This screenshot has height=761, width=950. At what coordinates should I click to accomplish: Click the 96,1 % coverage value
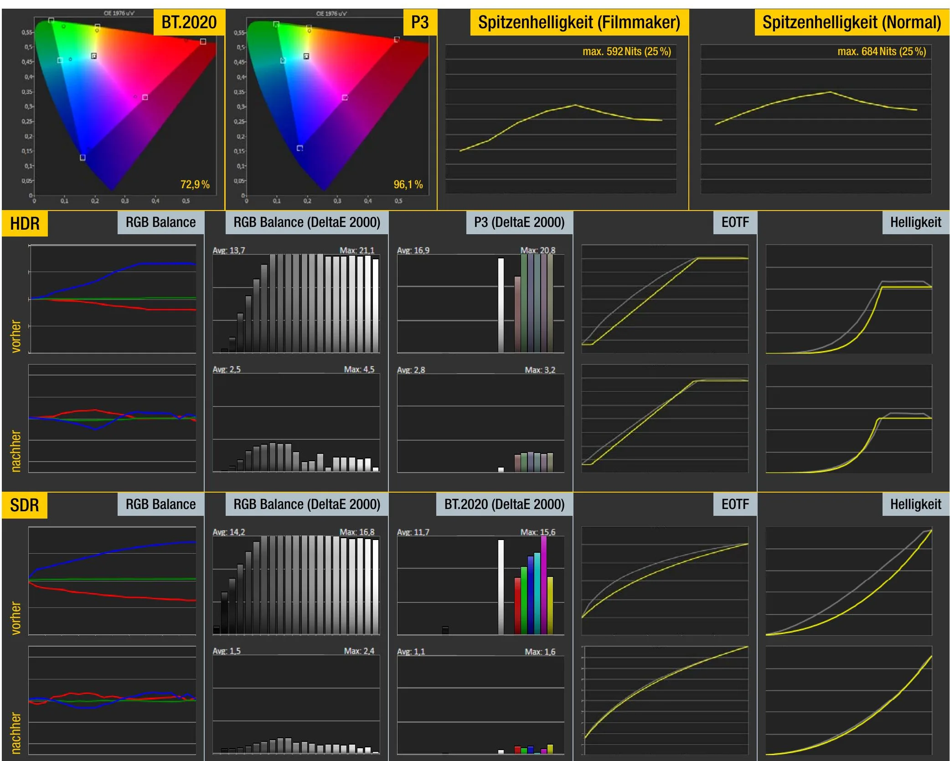click(x=408, y=185)
